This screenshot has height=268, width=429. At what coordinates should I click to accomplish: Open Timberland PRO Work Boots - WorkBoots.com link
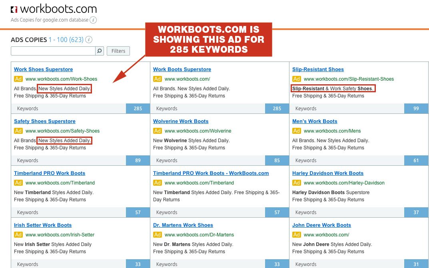coord(211,173)
